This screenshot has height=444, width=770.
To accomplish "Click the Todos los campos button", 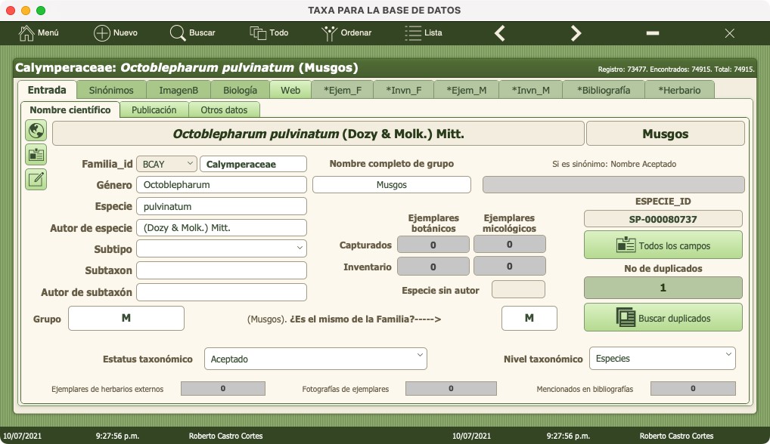I will [x=663, y=245].
